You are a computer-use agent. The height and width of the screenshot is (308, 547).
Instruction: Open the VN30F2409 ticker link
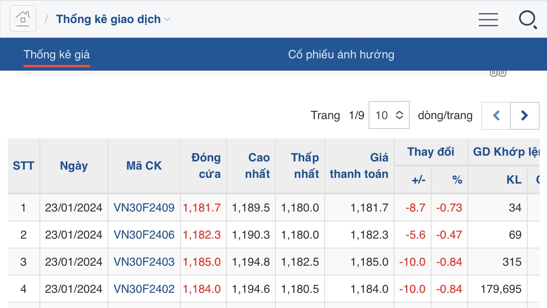coord(144,208)
